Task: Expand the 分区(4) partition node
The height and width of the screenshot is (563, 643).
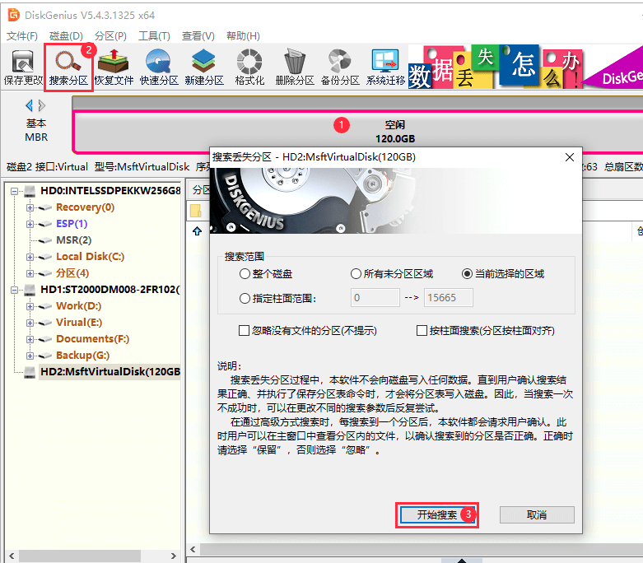Action: 30,273
